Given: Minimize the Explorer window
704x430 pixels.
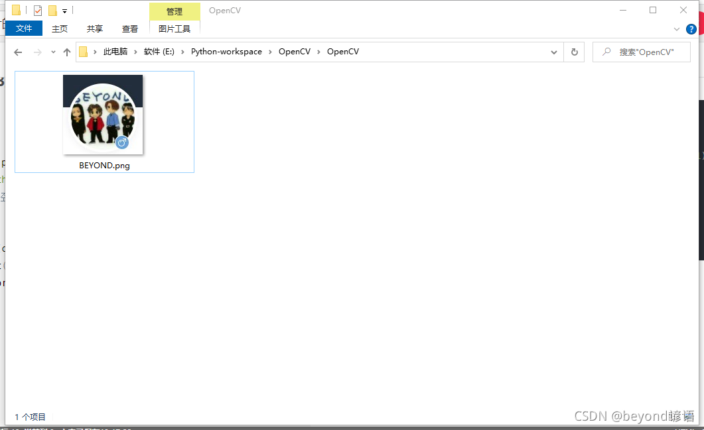Looking at the screenshot, I should click(623, 11).
